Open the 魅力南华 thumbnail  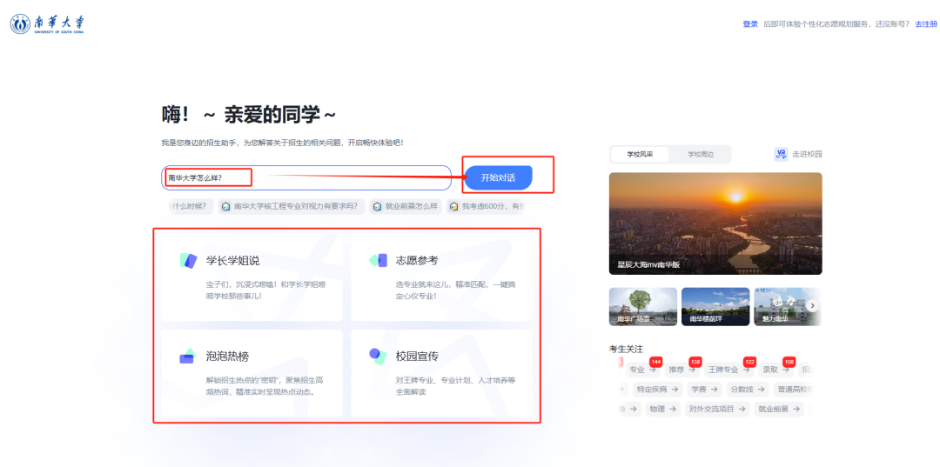[x=785, y=306]
